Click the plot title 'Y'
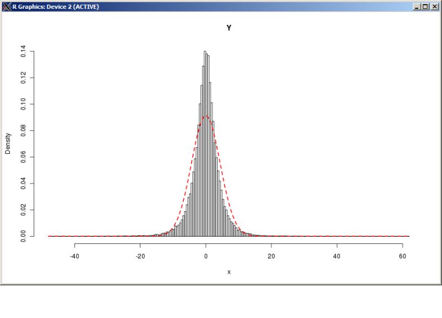Screen dimensions: 442x318 [x=229, y=28]
